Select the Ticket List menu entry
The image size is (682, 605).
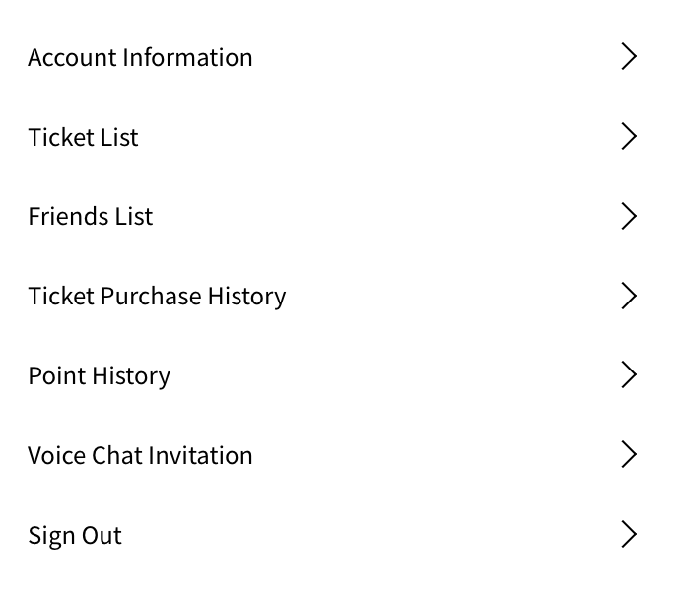click(x=83, y=137)
